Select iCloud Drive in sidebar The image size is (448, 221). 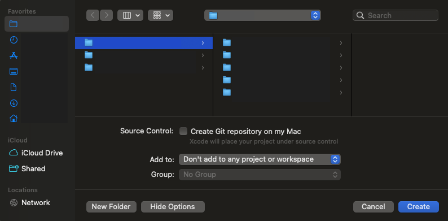click(36, 153)
